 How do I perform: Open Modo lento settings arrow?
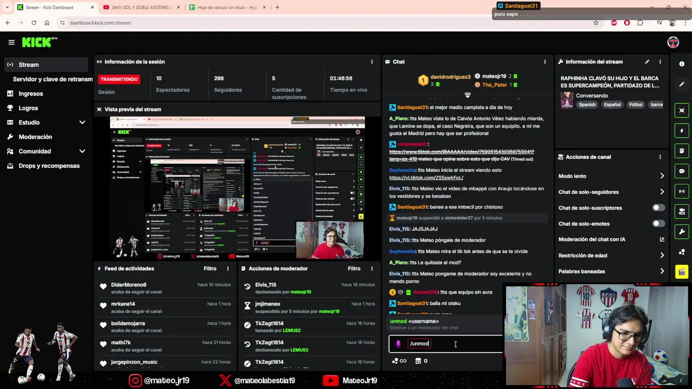662,176
